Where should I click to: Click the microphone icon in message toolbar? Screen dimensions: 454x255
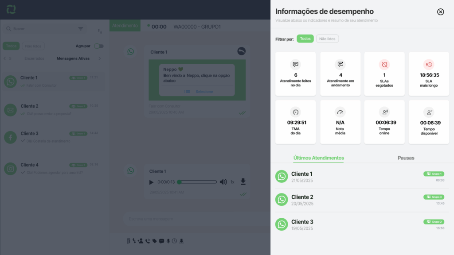point(168,241)
